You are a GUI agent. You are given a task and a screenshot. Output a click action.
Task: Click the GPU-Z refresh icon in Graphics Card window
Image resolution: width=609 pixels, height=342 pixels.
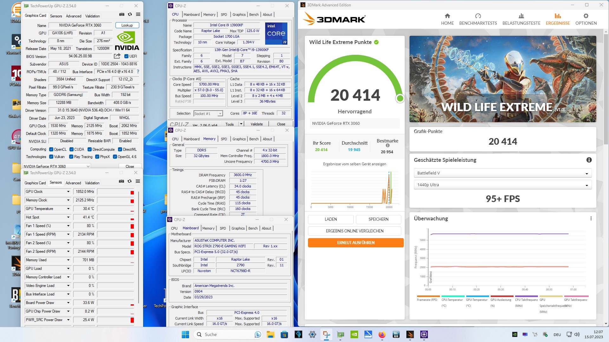[130, 15]
